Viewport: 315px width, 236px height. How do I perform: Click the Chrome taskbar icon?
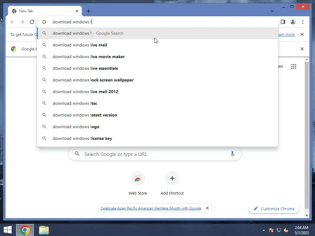tap(25, 230)
